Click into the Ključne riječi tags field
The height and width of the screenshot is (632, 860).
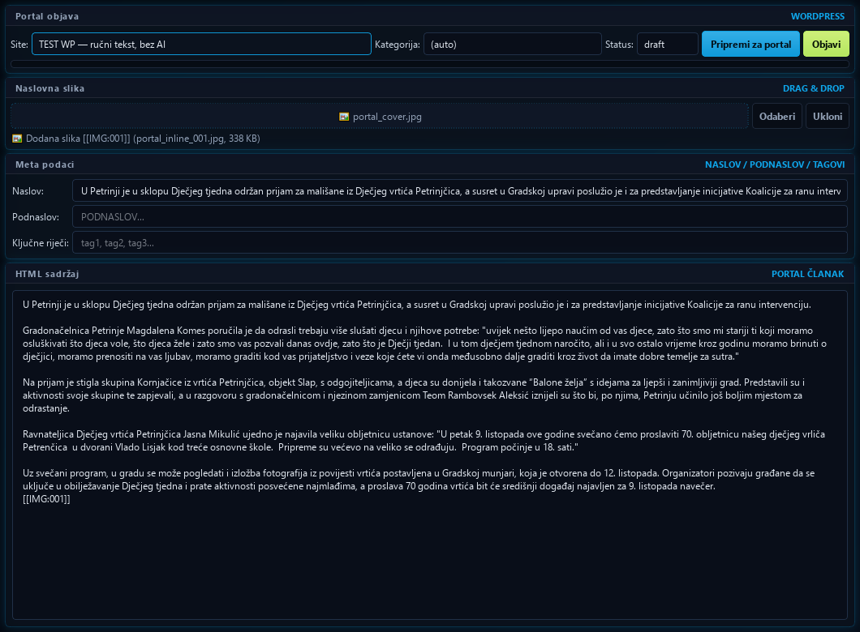click(x=460, y=242)
